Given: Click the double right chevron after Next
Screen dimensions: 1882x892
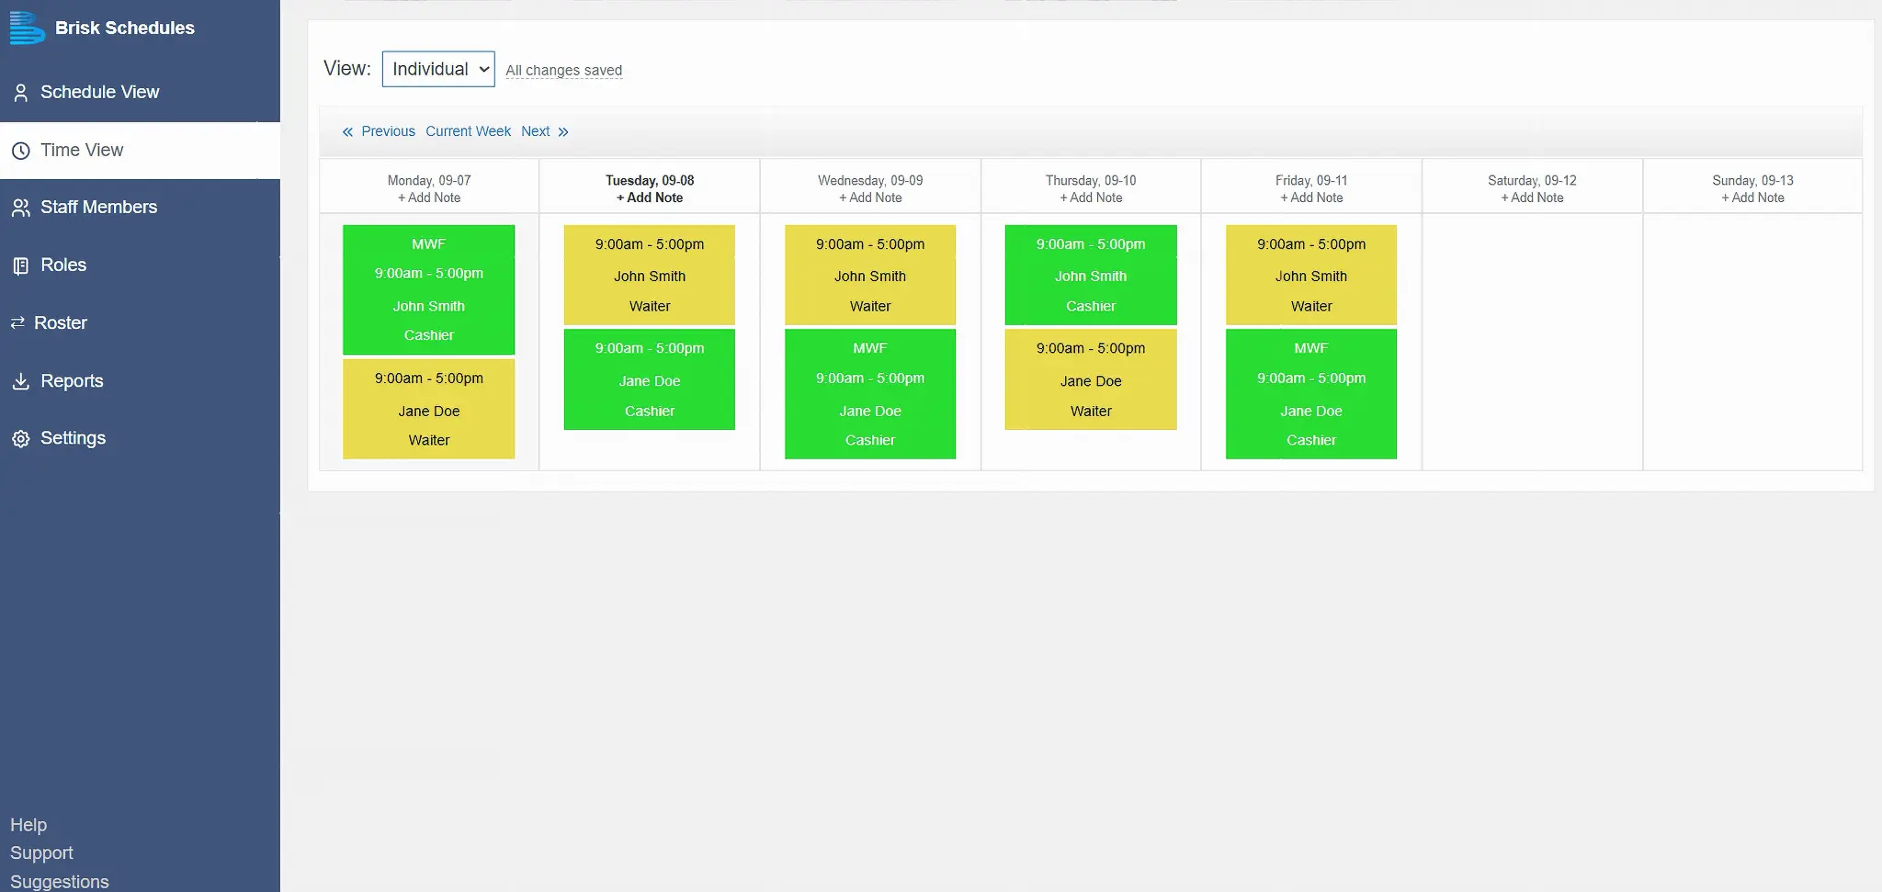Looking at the screenshot, I should (563, 132).
